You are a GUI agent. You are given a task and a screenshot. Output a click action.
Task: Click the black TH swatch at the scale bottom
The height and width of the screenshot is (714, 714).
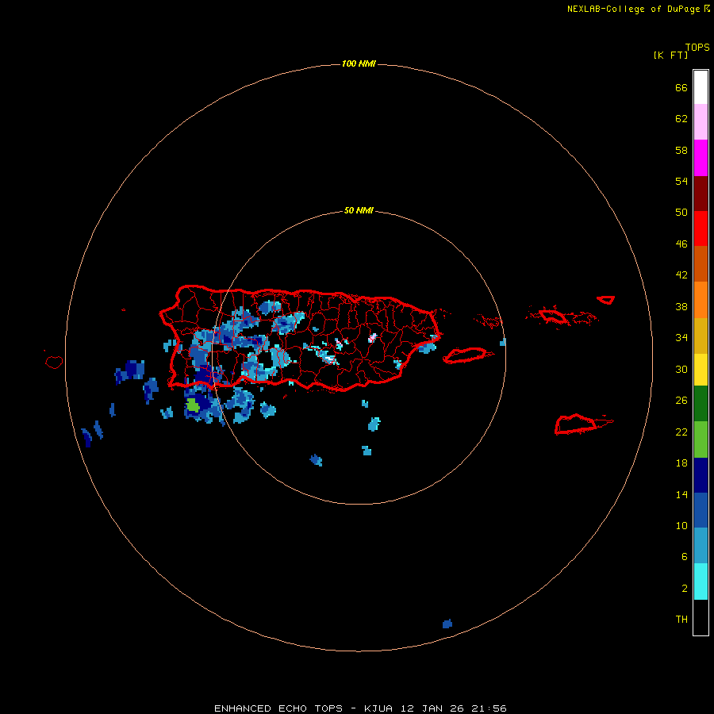pyautogui.click(x=701, y=616)
